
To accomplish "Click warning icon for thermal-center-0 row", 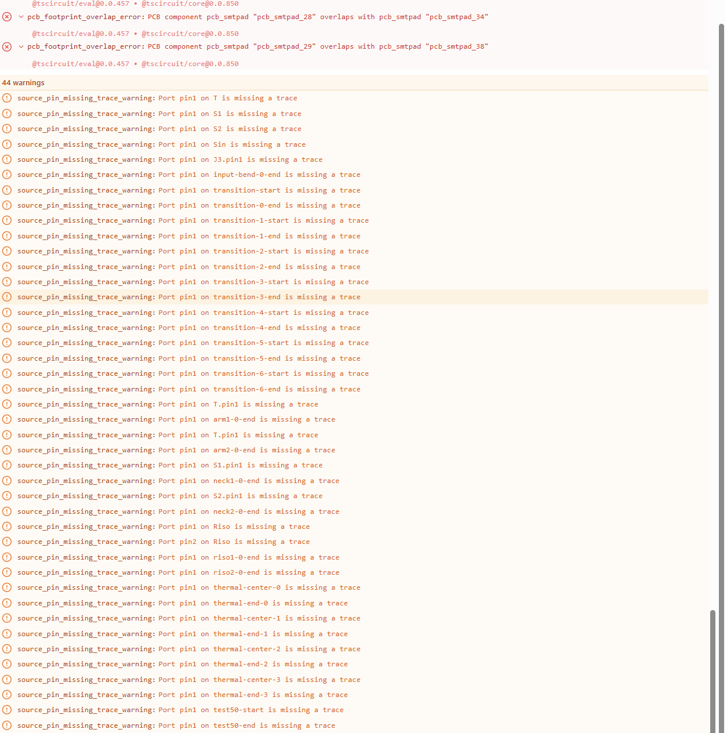I will tap(7, 587).
